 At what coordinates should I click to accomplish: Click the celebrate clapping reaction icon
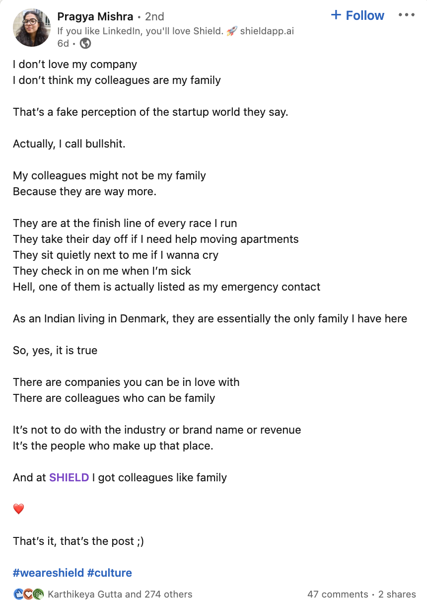38,594
